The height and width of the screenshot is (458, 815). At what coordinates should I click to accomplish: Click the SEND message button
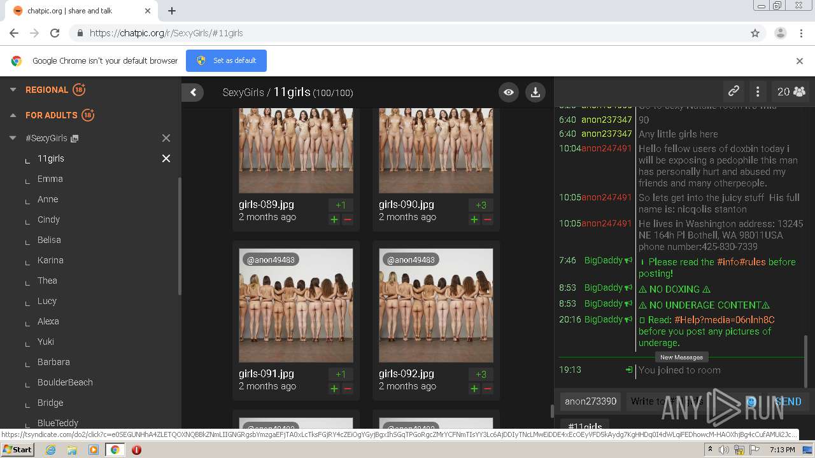coord(788,401)
